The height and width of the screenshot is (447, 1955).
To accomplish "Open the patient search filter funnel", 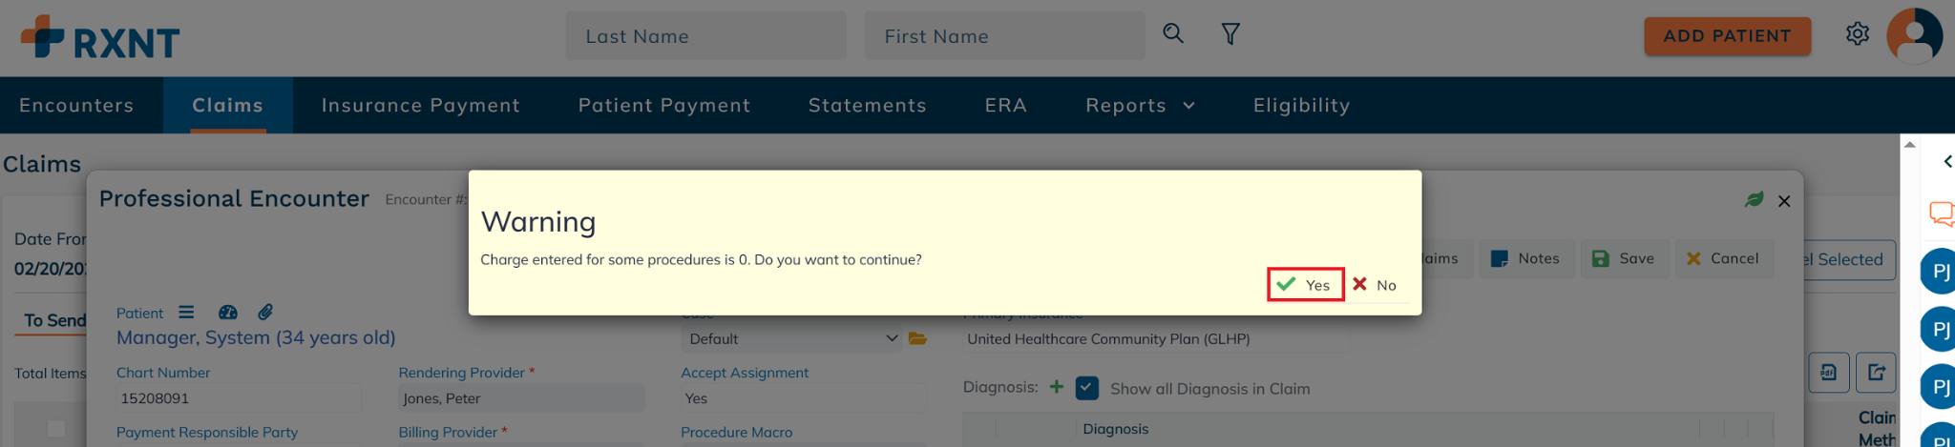I will (x=1230, y=34).
